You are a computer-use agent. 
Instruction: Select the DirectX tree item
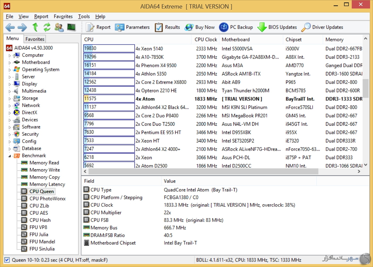[30, 112]
